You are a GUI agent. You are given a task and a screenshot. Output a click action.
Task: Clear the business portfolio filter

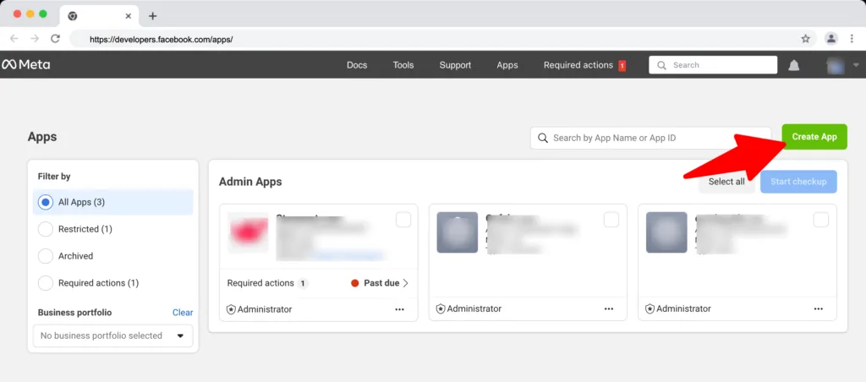(x=183, y=313)
